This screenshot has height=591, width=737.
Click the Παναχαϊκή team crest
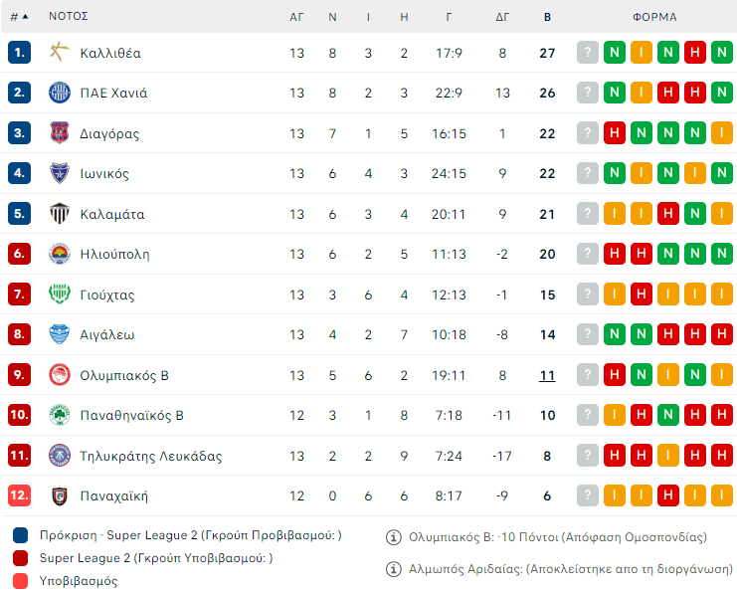(x=60, y=495)
